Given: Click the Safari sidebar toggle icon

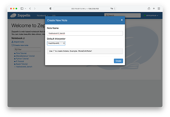Looking at the screenshot, I should pyautogui.click(x=22, y=8).
